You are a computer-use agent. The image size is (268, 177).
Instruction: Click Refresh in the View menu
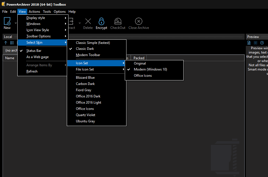(x=42, y=71)
